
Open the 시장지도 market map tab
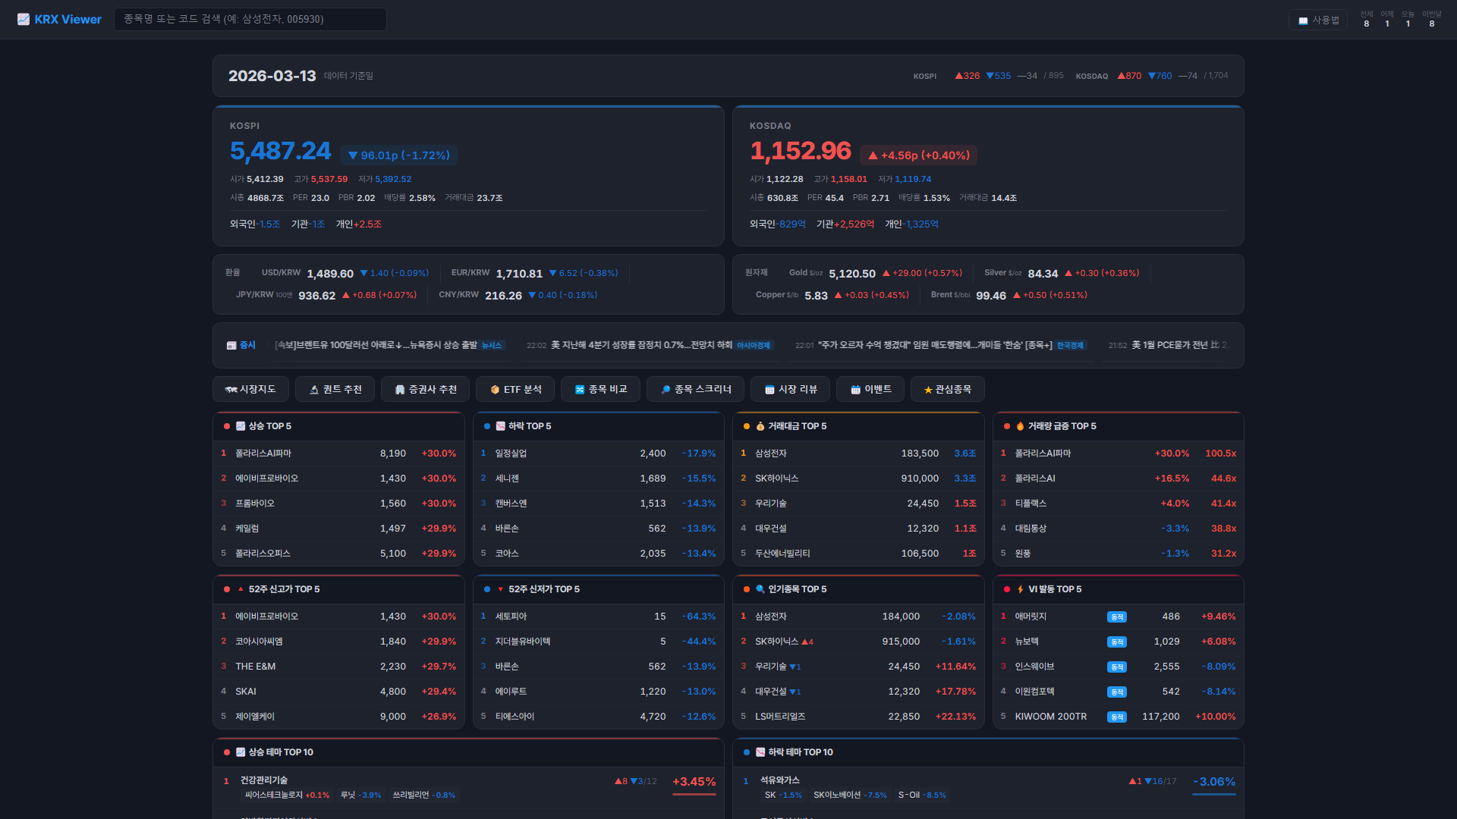click(x=250, y=390)
